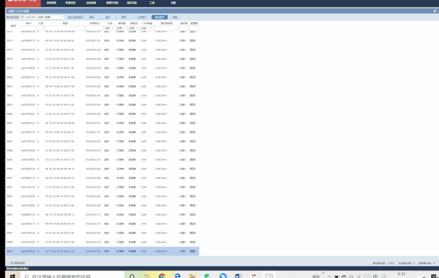Select row number 9990
Viewport: 439px width, 278px height.
coord(102,169)
